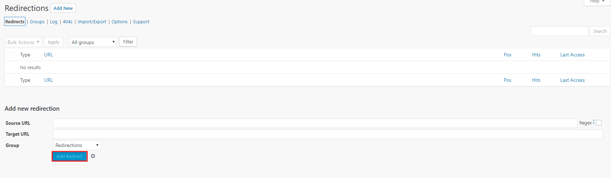The image size is (611, 178).
Task: Click the Add New button
Action: [63, 8]
